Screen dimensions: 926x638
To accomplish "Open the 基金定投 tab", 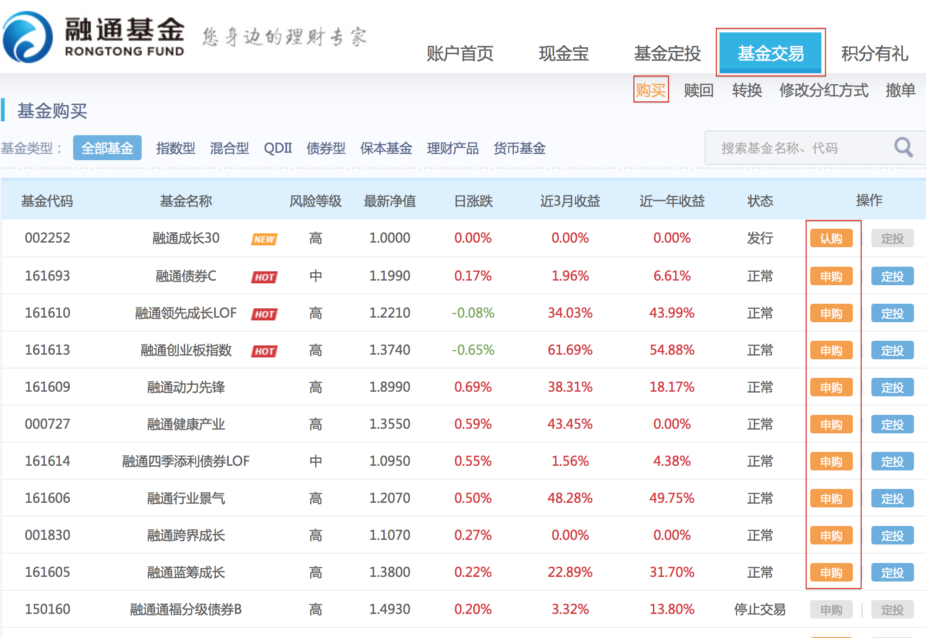I will 667,54.
